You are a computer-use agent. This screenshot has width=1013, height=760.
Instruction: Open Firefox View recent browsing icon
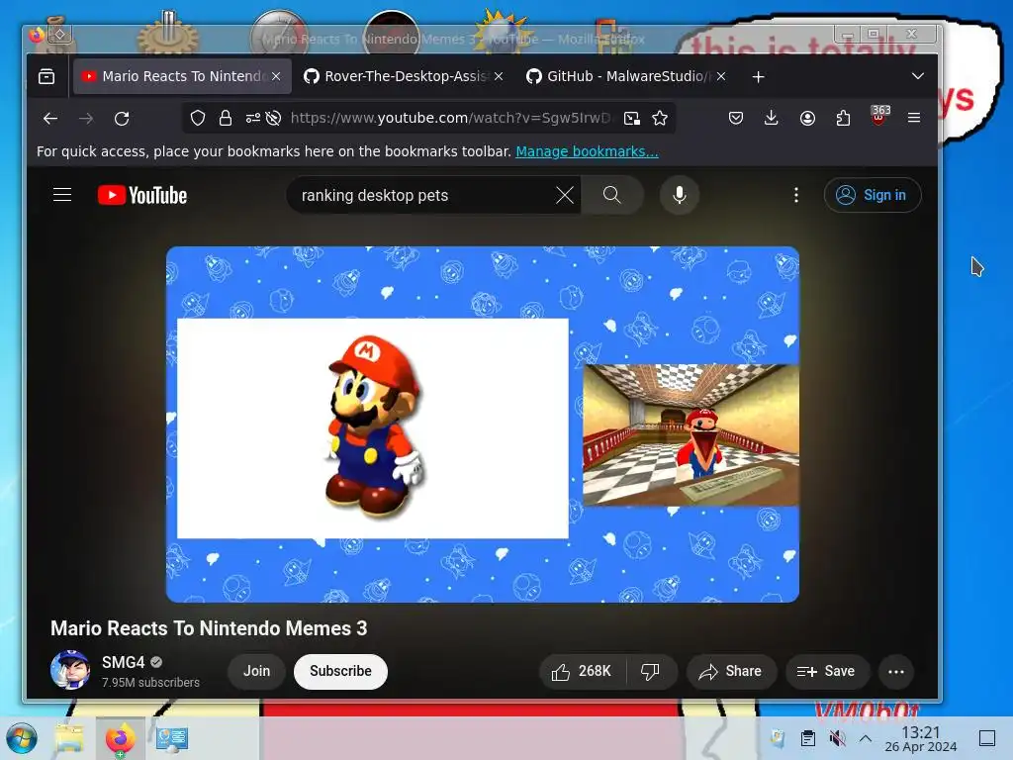coord(46,76)
